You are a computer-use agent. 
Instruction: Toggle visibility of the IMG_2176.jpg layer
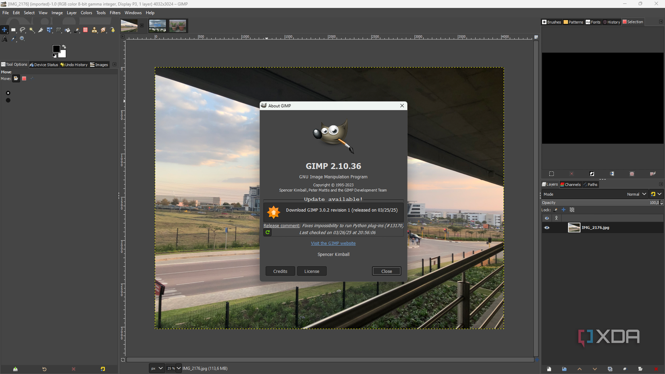547,227
